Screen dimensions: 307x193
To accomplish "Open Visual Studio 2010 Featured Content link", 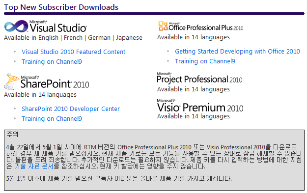I will tap(73, 52).
